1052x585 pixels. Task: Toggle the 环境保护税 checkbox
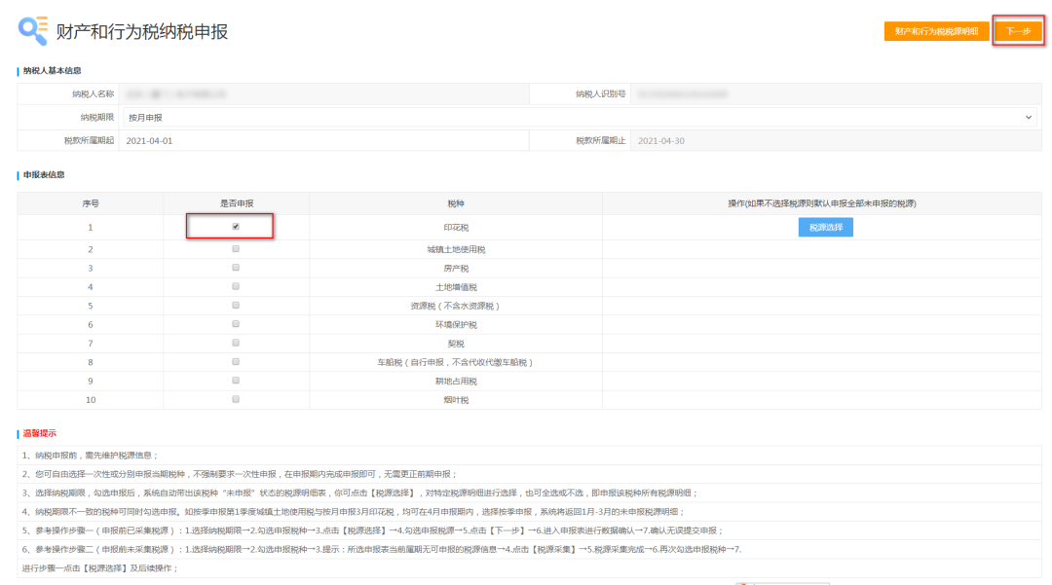point(236,324)
